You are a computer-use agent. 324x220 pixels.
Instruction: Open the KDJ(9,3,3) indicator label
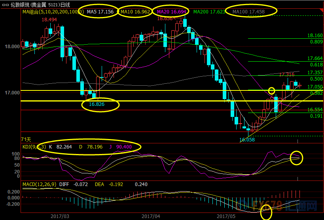(34, 147)
